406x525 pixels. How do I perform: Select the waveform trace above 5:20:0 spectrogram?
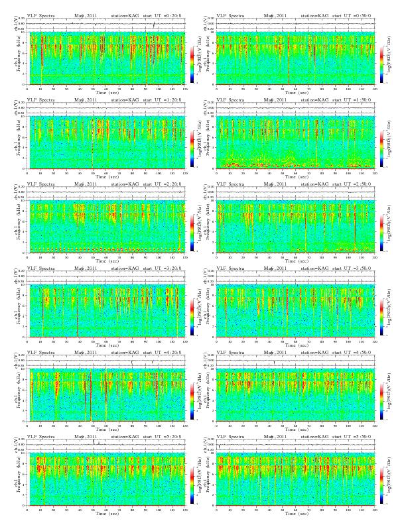tap(106, 445)
